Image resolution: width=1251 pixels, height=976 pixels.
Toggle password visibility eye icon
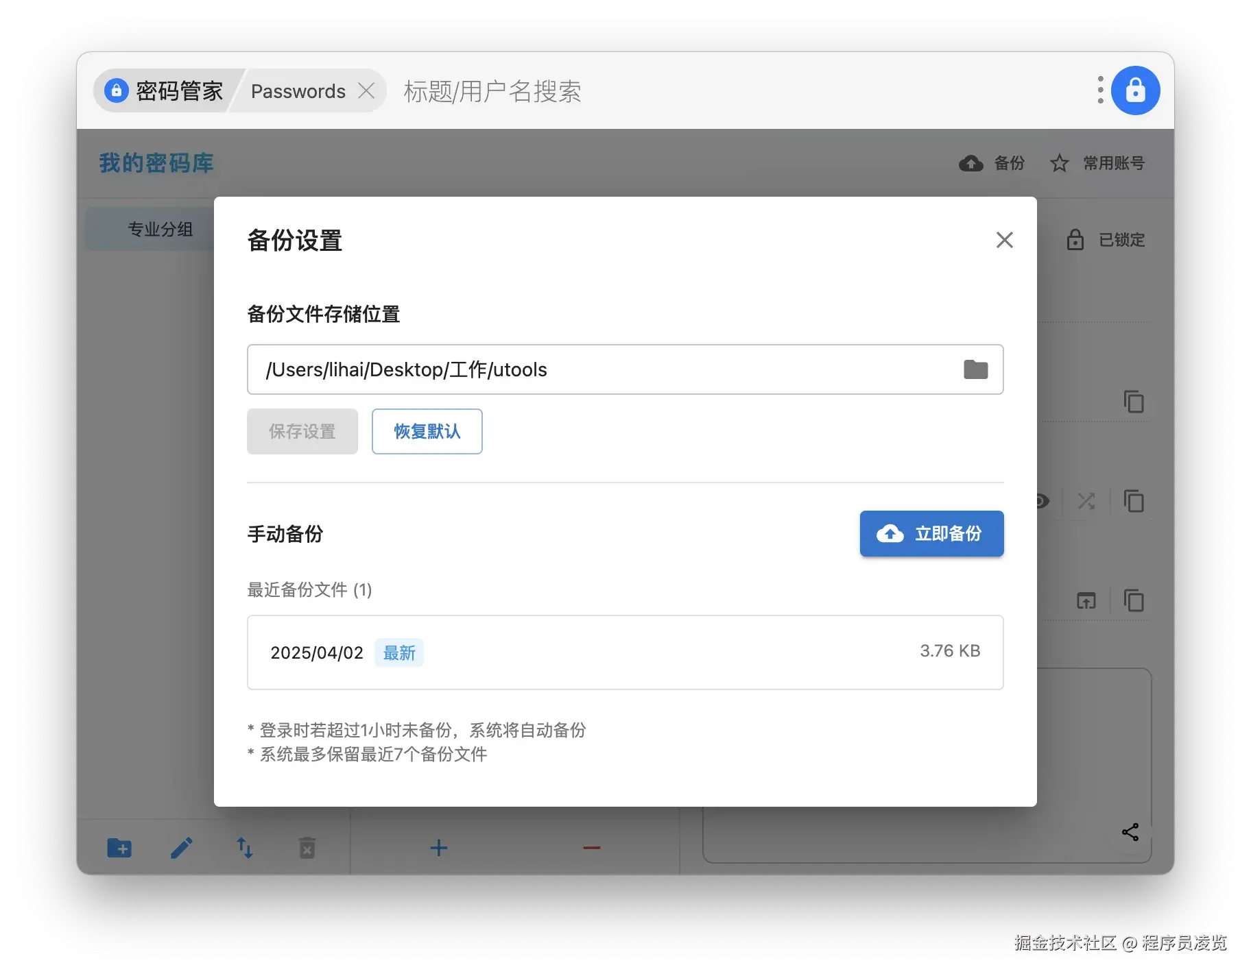(x=1042, y=501)
